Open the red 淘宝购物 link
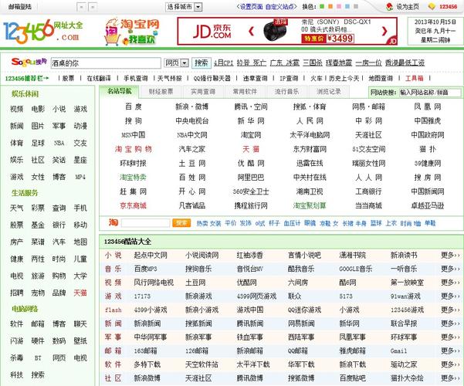Screen dimensions: 464x386 click(134, 149)
